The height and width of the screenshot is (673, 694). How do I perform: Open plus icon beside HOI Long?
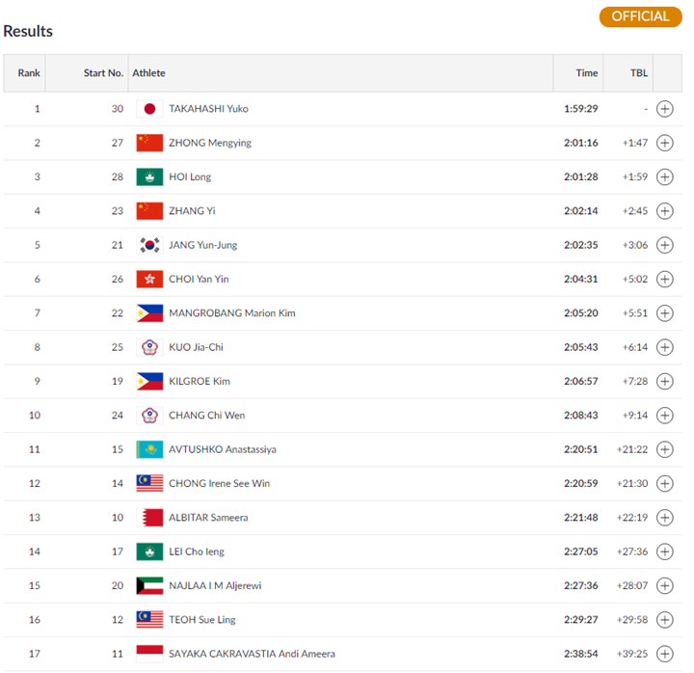click(664, 176)
